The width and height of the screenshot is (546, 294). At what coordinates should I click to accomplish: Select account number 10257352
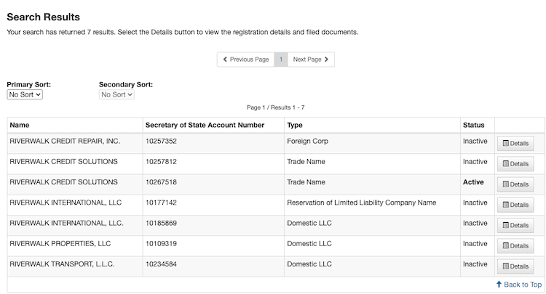[161, 142]
